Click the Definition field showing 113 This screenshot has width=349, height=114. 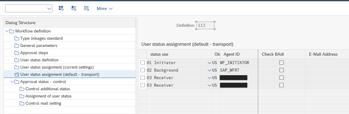[x=205, y=26]
